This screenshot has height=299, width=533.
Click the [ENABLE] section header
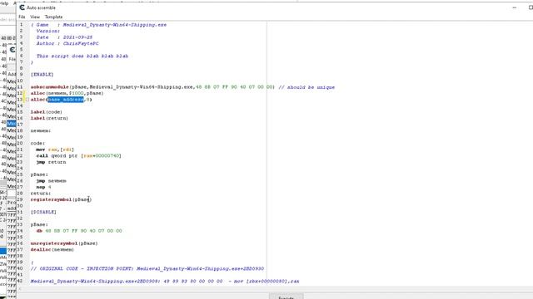pyautogui.click(x=42, y=74)
